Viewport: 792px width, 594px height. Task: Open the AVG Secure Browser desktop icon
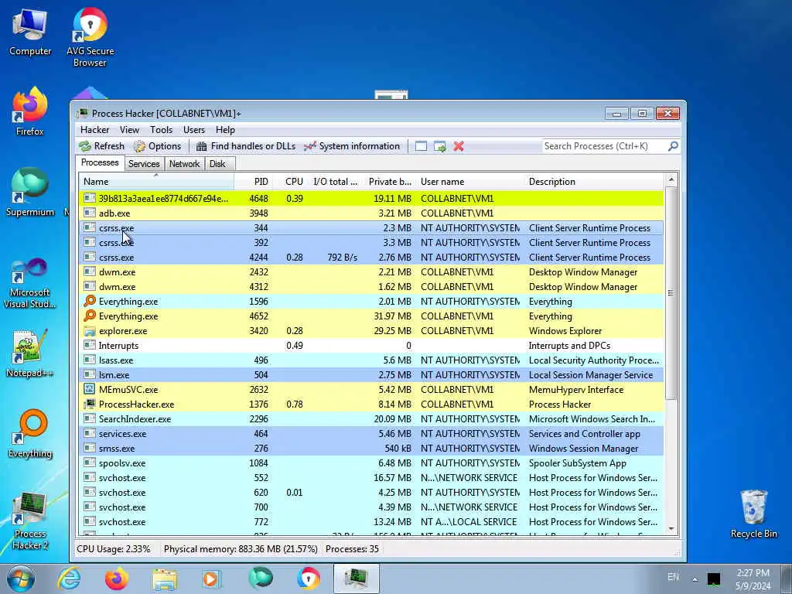[90, 37]
